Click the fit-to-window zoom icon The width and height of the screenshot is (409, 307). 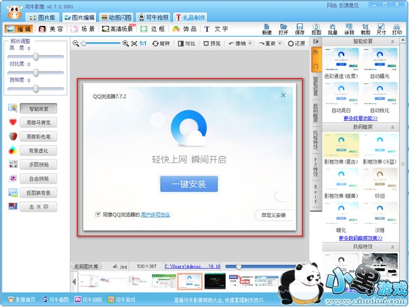(134, 44)
